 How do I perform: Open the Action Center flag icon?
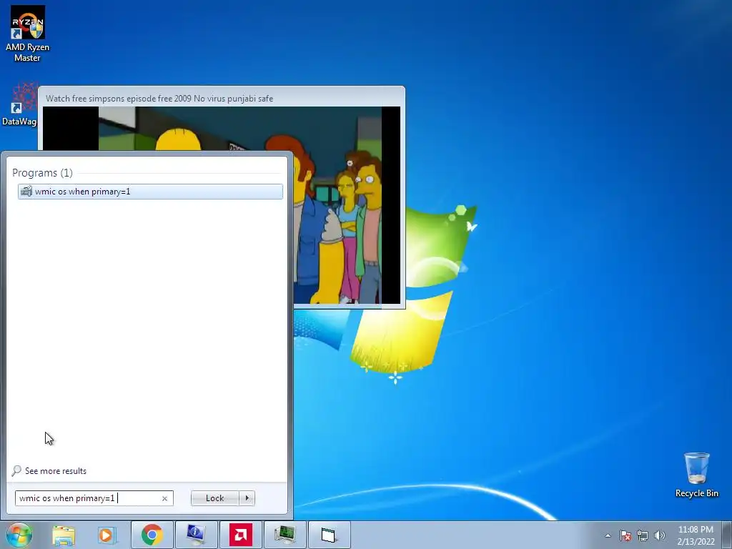(x=625, y=535)
